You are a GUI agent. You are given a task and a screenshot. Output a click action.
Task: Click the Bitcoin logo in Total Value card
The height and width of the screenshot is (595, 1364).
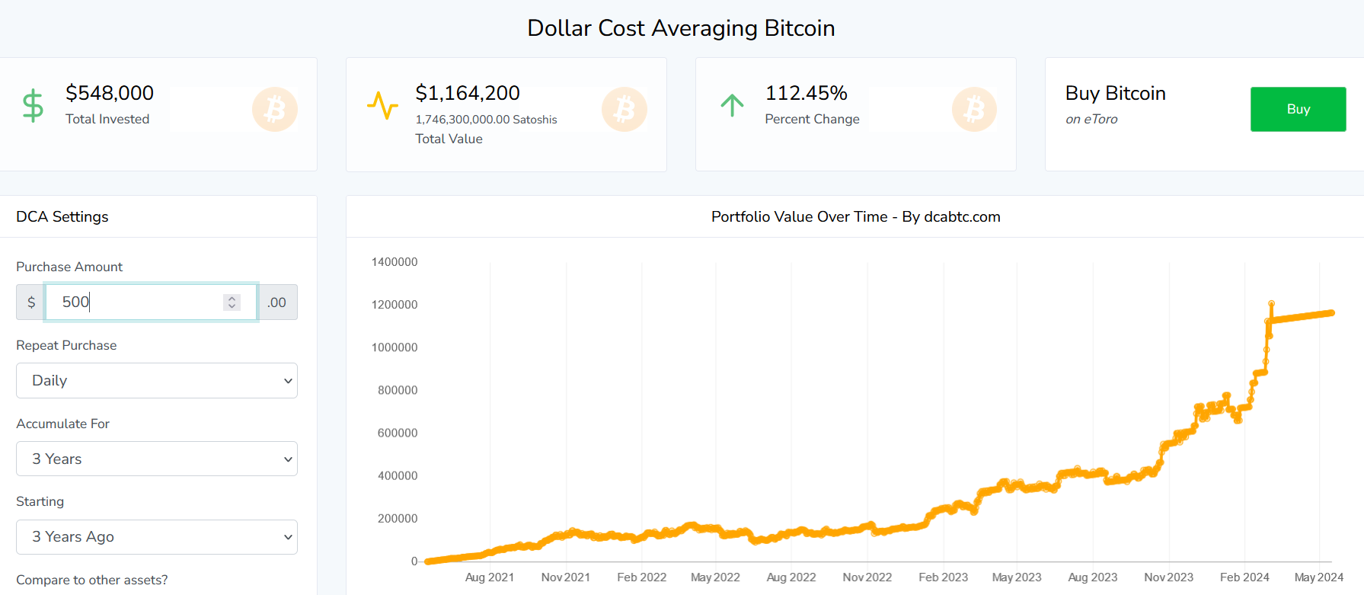pos(625,109)
